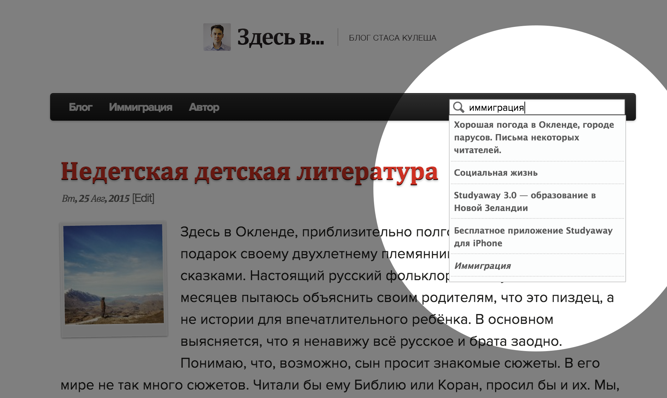Choose the "Социальная жизнь" search suggestion
The height and width of the screenshot is (398, 667).
[495, 173]
